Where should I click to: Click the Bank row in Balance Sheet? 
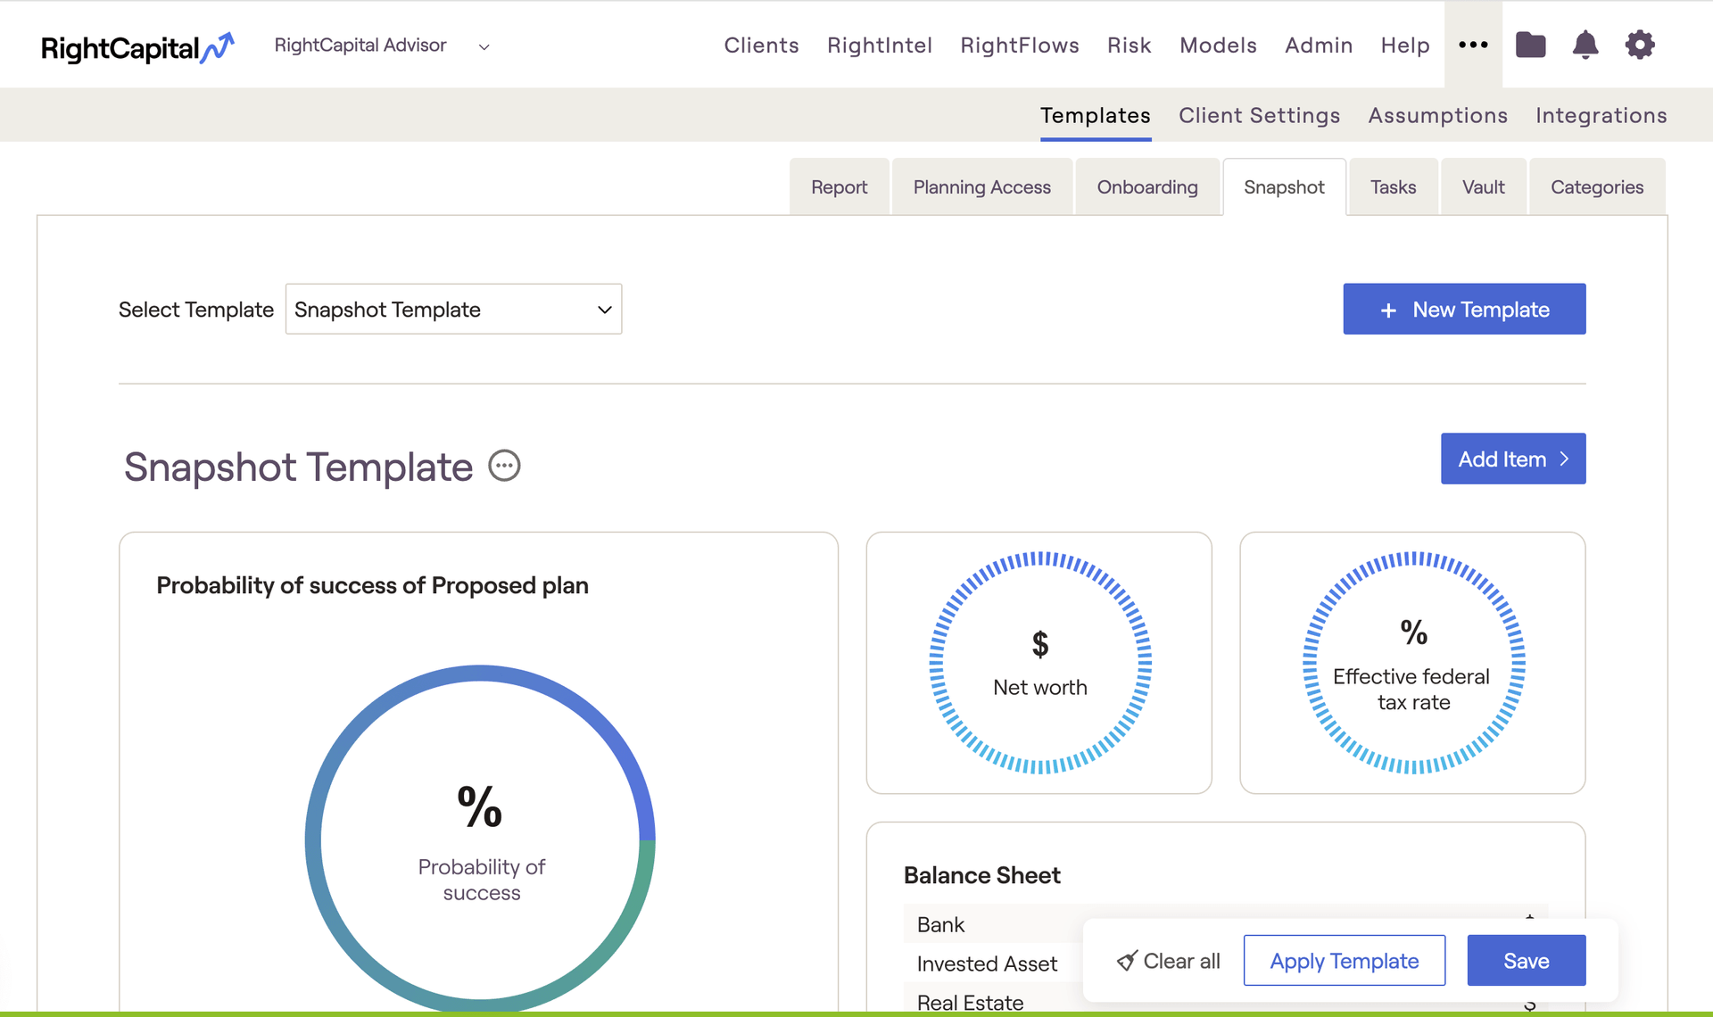click(x=1226, y=924)
